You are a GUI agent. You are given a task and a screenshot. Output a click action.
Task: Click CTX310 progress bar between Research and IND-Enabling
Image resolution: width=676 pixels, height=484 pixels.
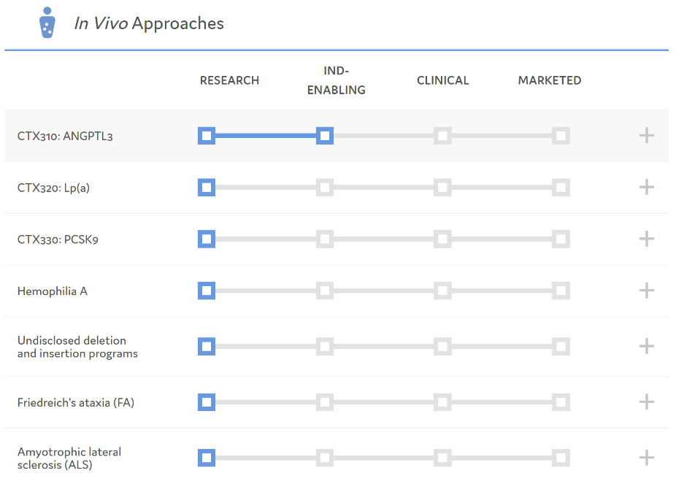click(x=266, y=136)
